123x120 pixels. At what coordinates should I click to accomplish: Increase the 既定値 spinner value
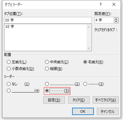coord(116,19)
